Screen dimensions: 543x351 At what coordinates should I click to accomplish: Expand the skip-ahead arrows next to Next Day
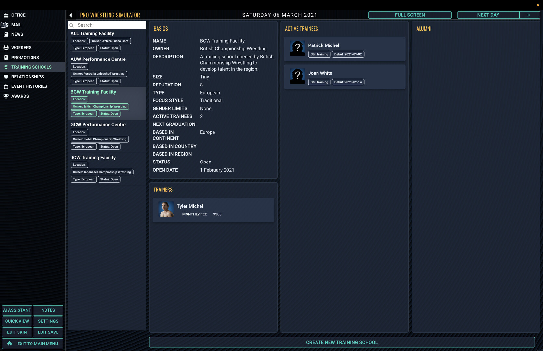pos(529,15)
